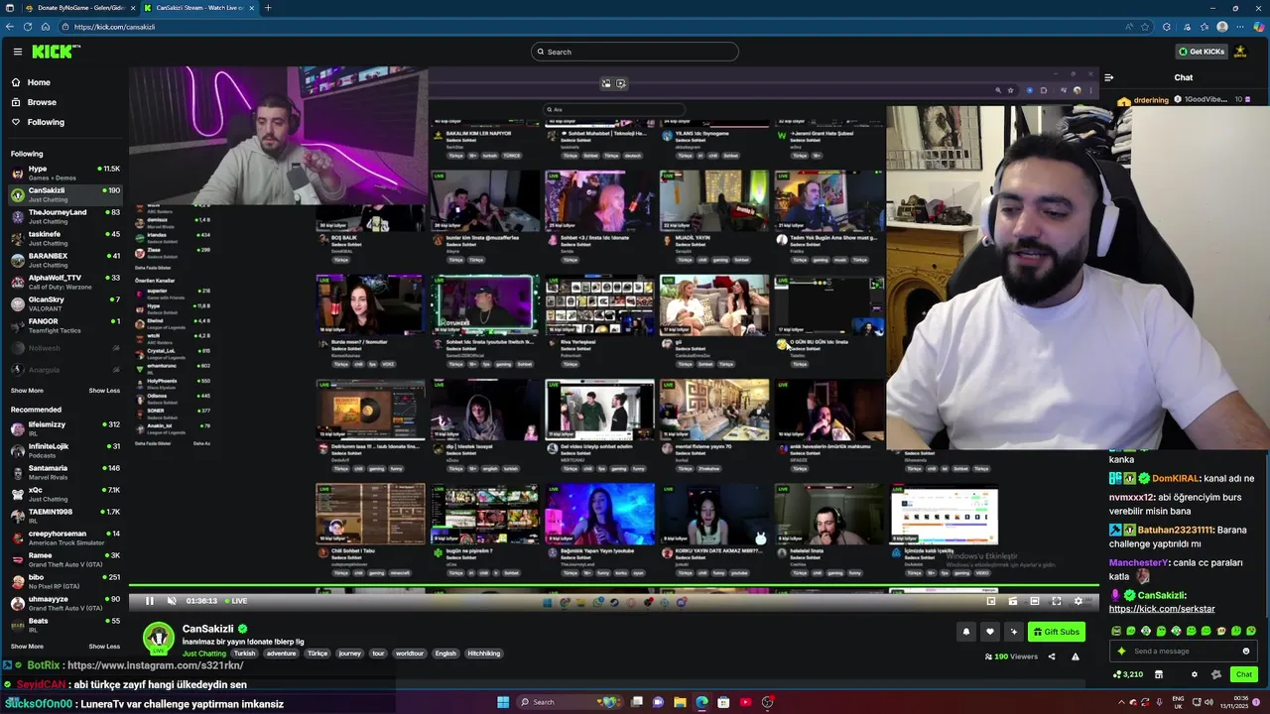Go to Kick homepage via the KICK logo

pos(56,52)
